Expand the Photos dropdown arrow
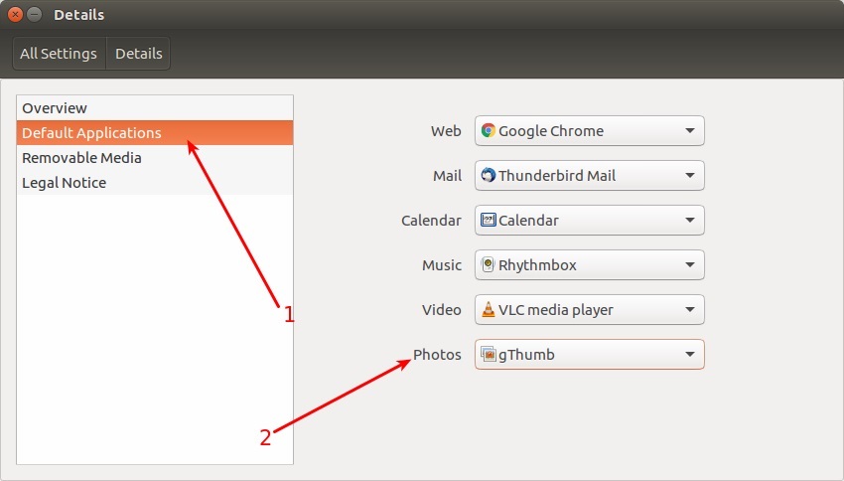 [x=689, y=355]
